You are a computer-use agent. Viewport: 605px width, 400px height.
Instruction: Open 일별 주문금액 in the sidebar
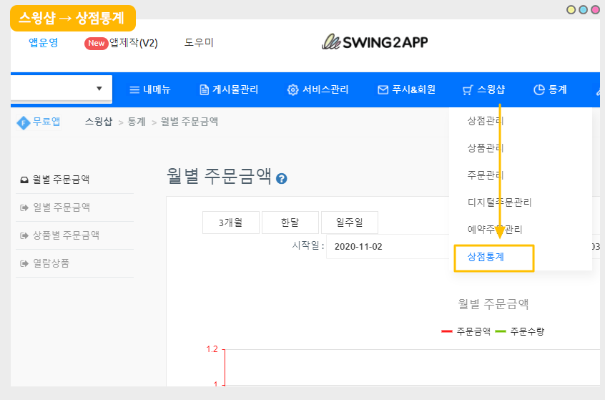tap(61, 208)
